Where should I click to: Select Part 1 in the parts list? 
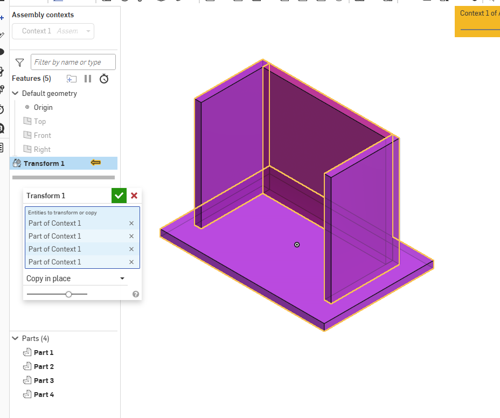point(43,352)
